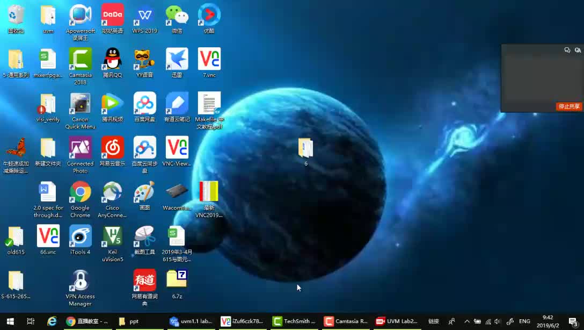Screen dimensions: 584x330
Task: Open the S-615-265 folder
Action: pyautogui.click(x=16, y=284)
